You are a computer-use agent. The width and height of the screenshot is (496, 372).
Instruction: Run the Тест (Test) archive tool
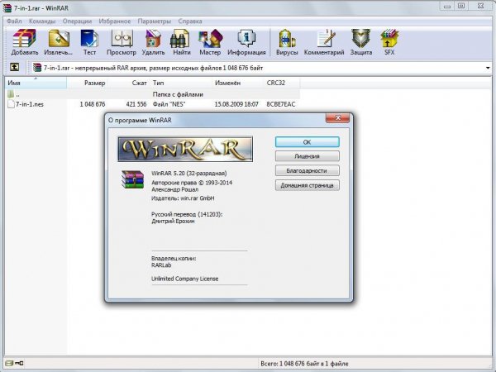pos(89,42)
